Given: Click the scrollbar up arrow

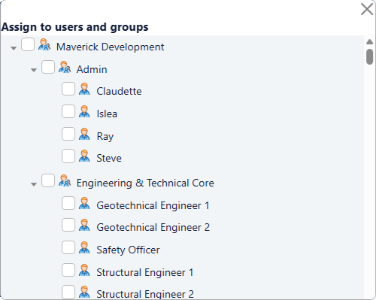Looking at the screenshot, I should tap(370, 41).
